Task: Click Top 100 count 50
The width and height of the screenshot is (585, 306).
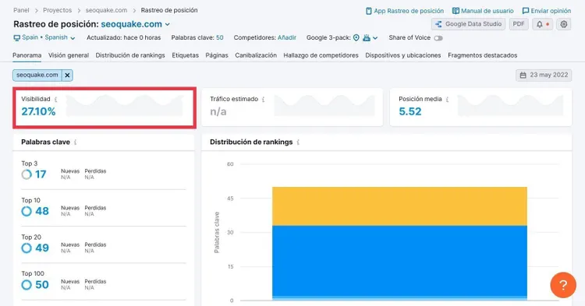Action: [x=42, y=285]
